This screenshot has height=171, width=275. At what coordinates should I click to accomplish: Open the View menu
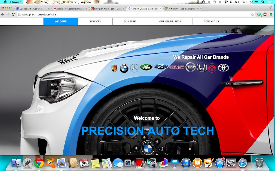coord(44,2)
